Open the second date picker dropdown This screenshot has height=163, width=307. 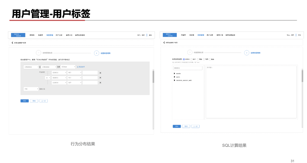(49, 67)
